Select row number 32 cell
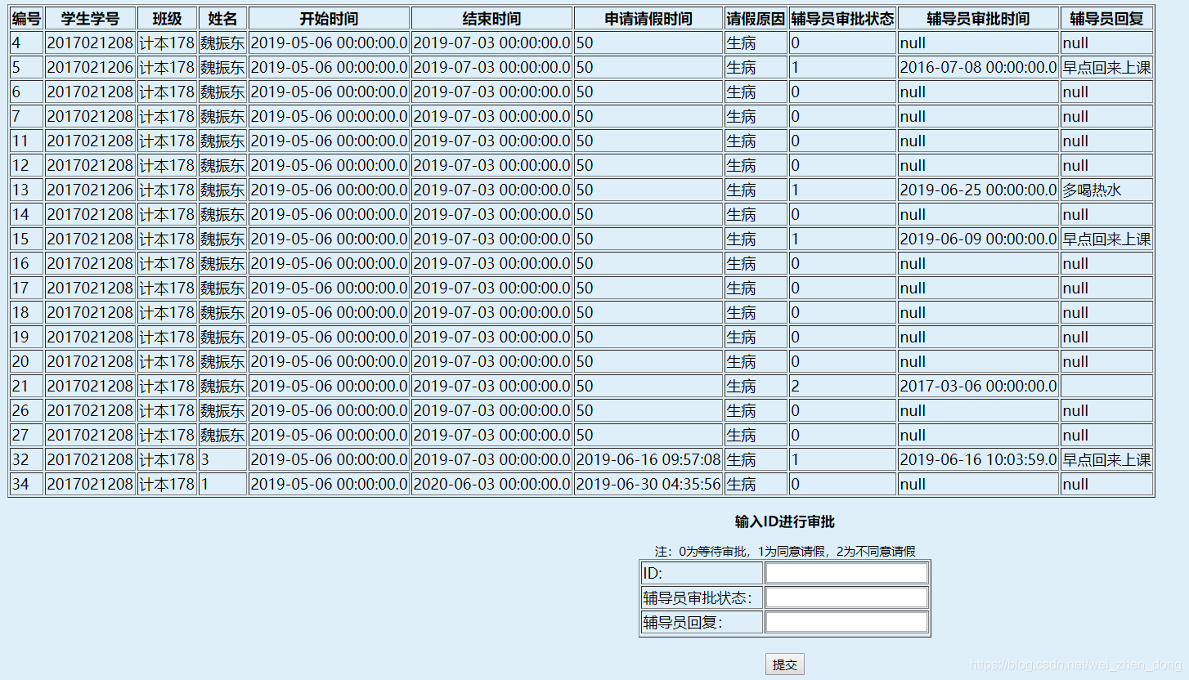The height and width of the screenshot is (680, 1189). [26, 459]
